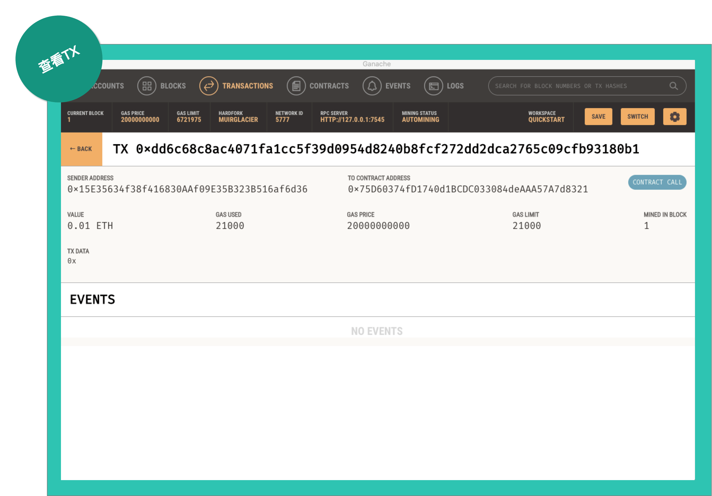Screen dimensions: 712x496
Task: Open settings with the gear icon
Action: (x=674, y=117)
